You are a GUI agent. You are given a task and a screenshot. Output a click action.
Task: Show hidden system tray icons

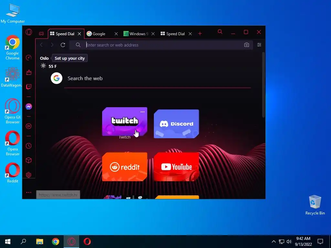pyautogui.click(x=273, y=242)
